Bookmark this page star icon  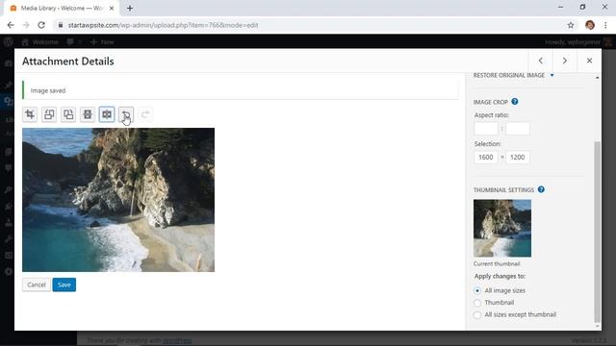click(x=571, y=25)
